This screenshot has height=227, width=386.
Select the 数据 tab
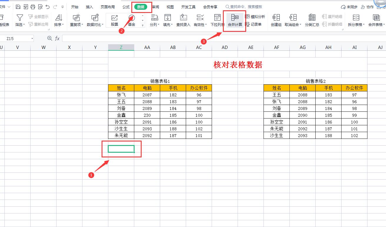141,7
